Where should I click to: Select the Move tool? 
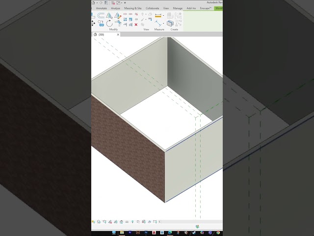tap(93, 23)
